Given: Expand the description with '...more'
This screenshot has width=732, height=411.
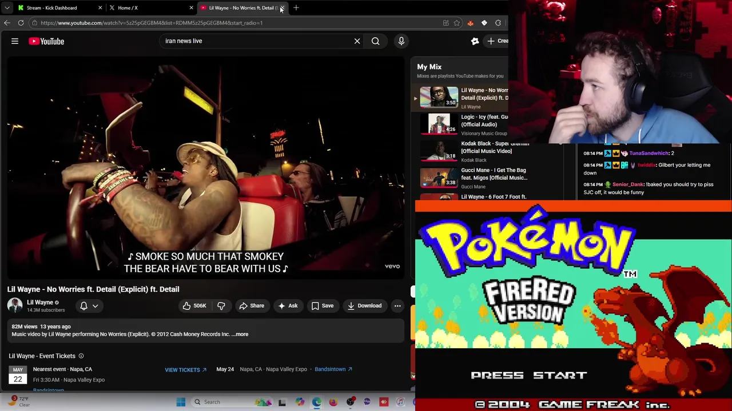Looking at the screenshot, I should coord(240,335).
